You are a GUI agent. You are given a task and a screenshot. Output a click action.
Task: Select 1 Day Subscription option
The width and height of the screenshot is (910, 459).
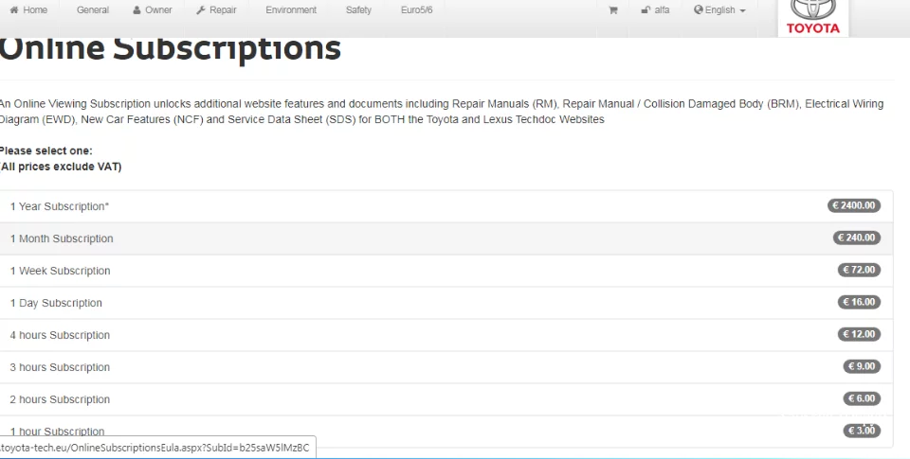click(x=446, y=303)
